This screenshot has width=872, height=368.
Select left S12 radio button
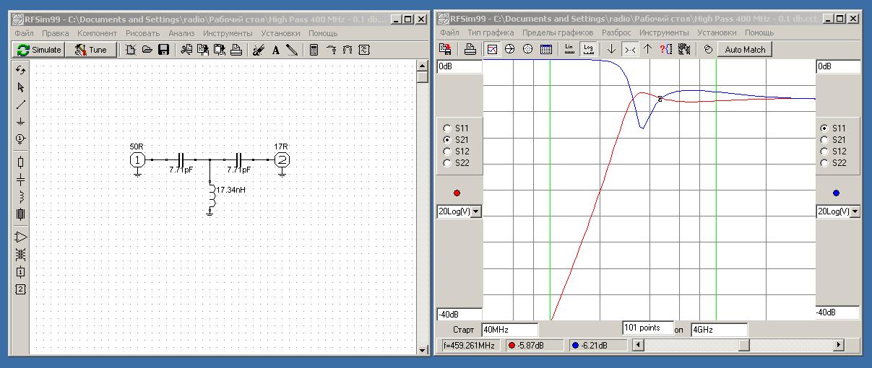point(446,151)
